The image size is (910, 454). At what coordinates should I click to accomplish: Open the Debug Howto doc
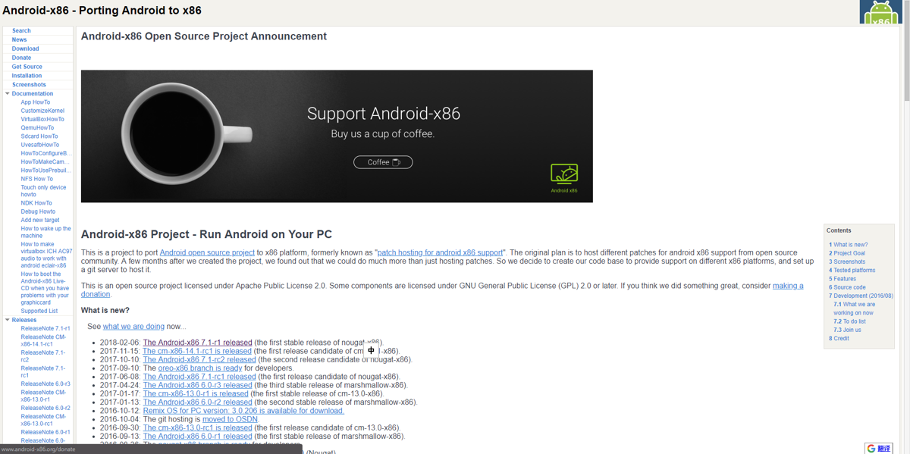38,211
